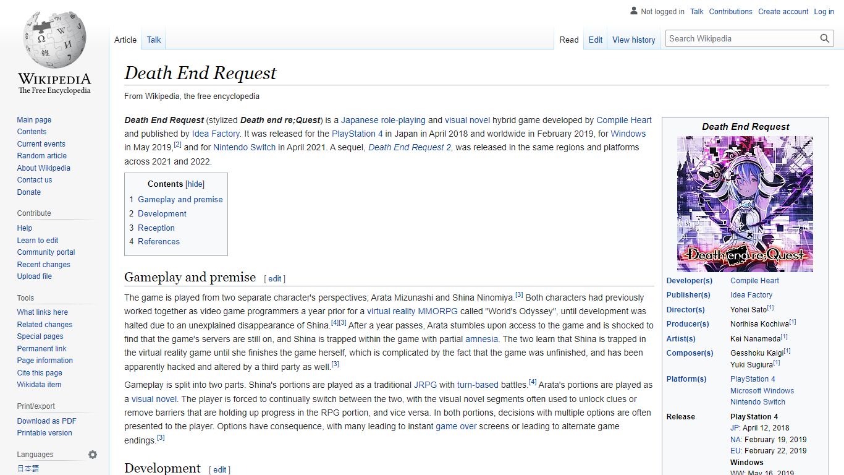Open Idea Factory link in intro paragraph
Image resolution: width=844 pixels, height=475 pixels.
click(x=216, y=134)
